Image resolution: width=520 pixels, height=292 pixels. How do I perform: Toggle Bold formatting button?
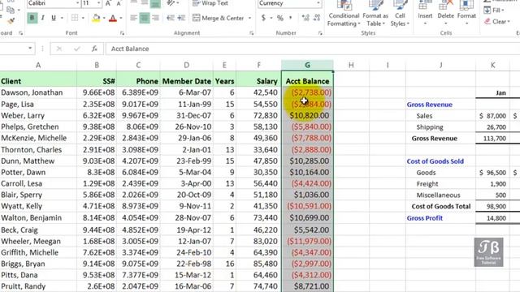(32, 18)
